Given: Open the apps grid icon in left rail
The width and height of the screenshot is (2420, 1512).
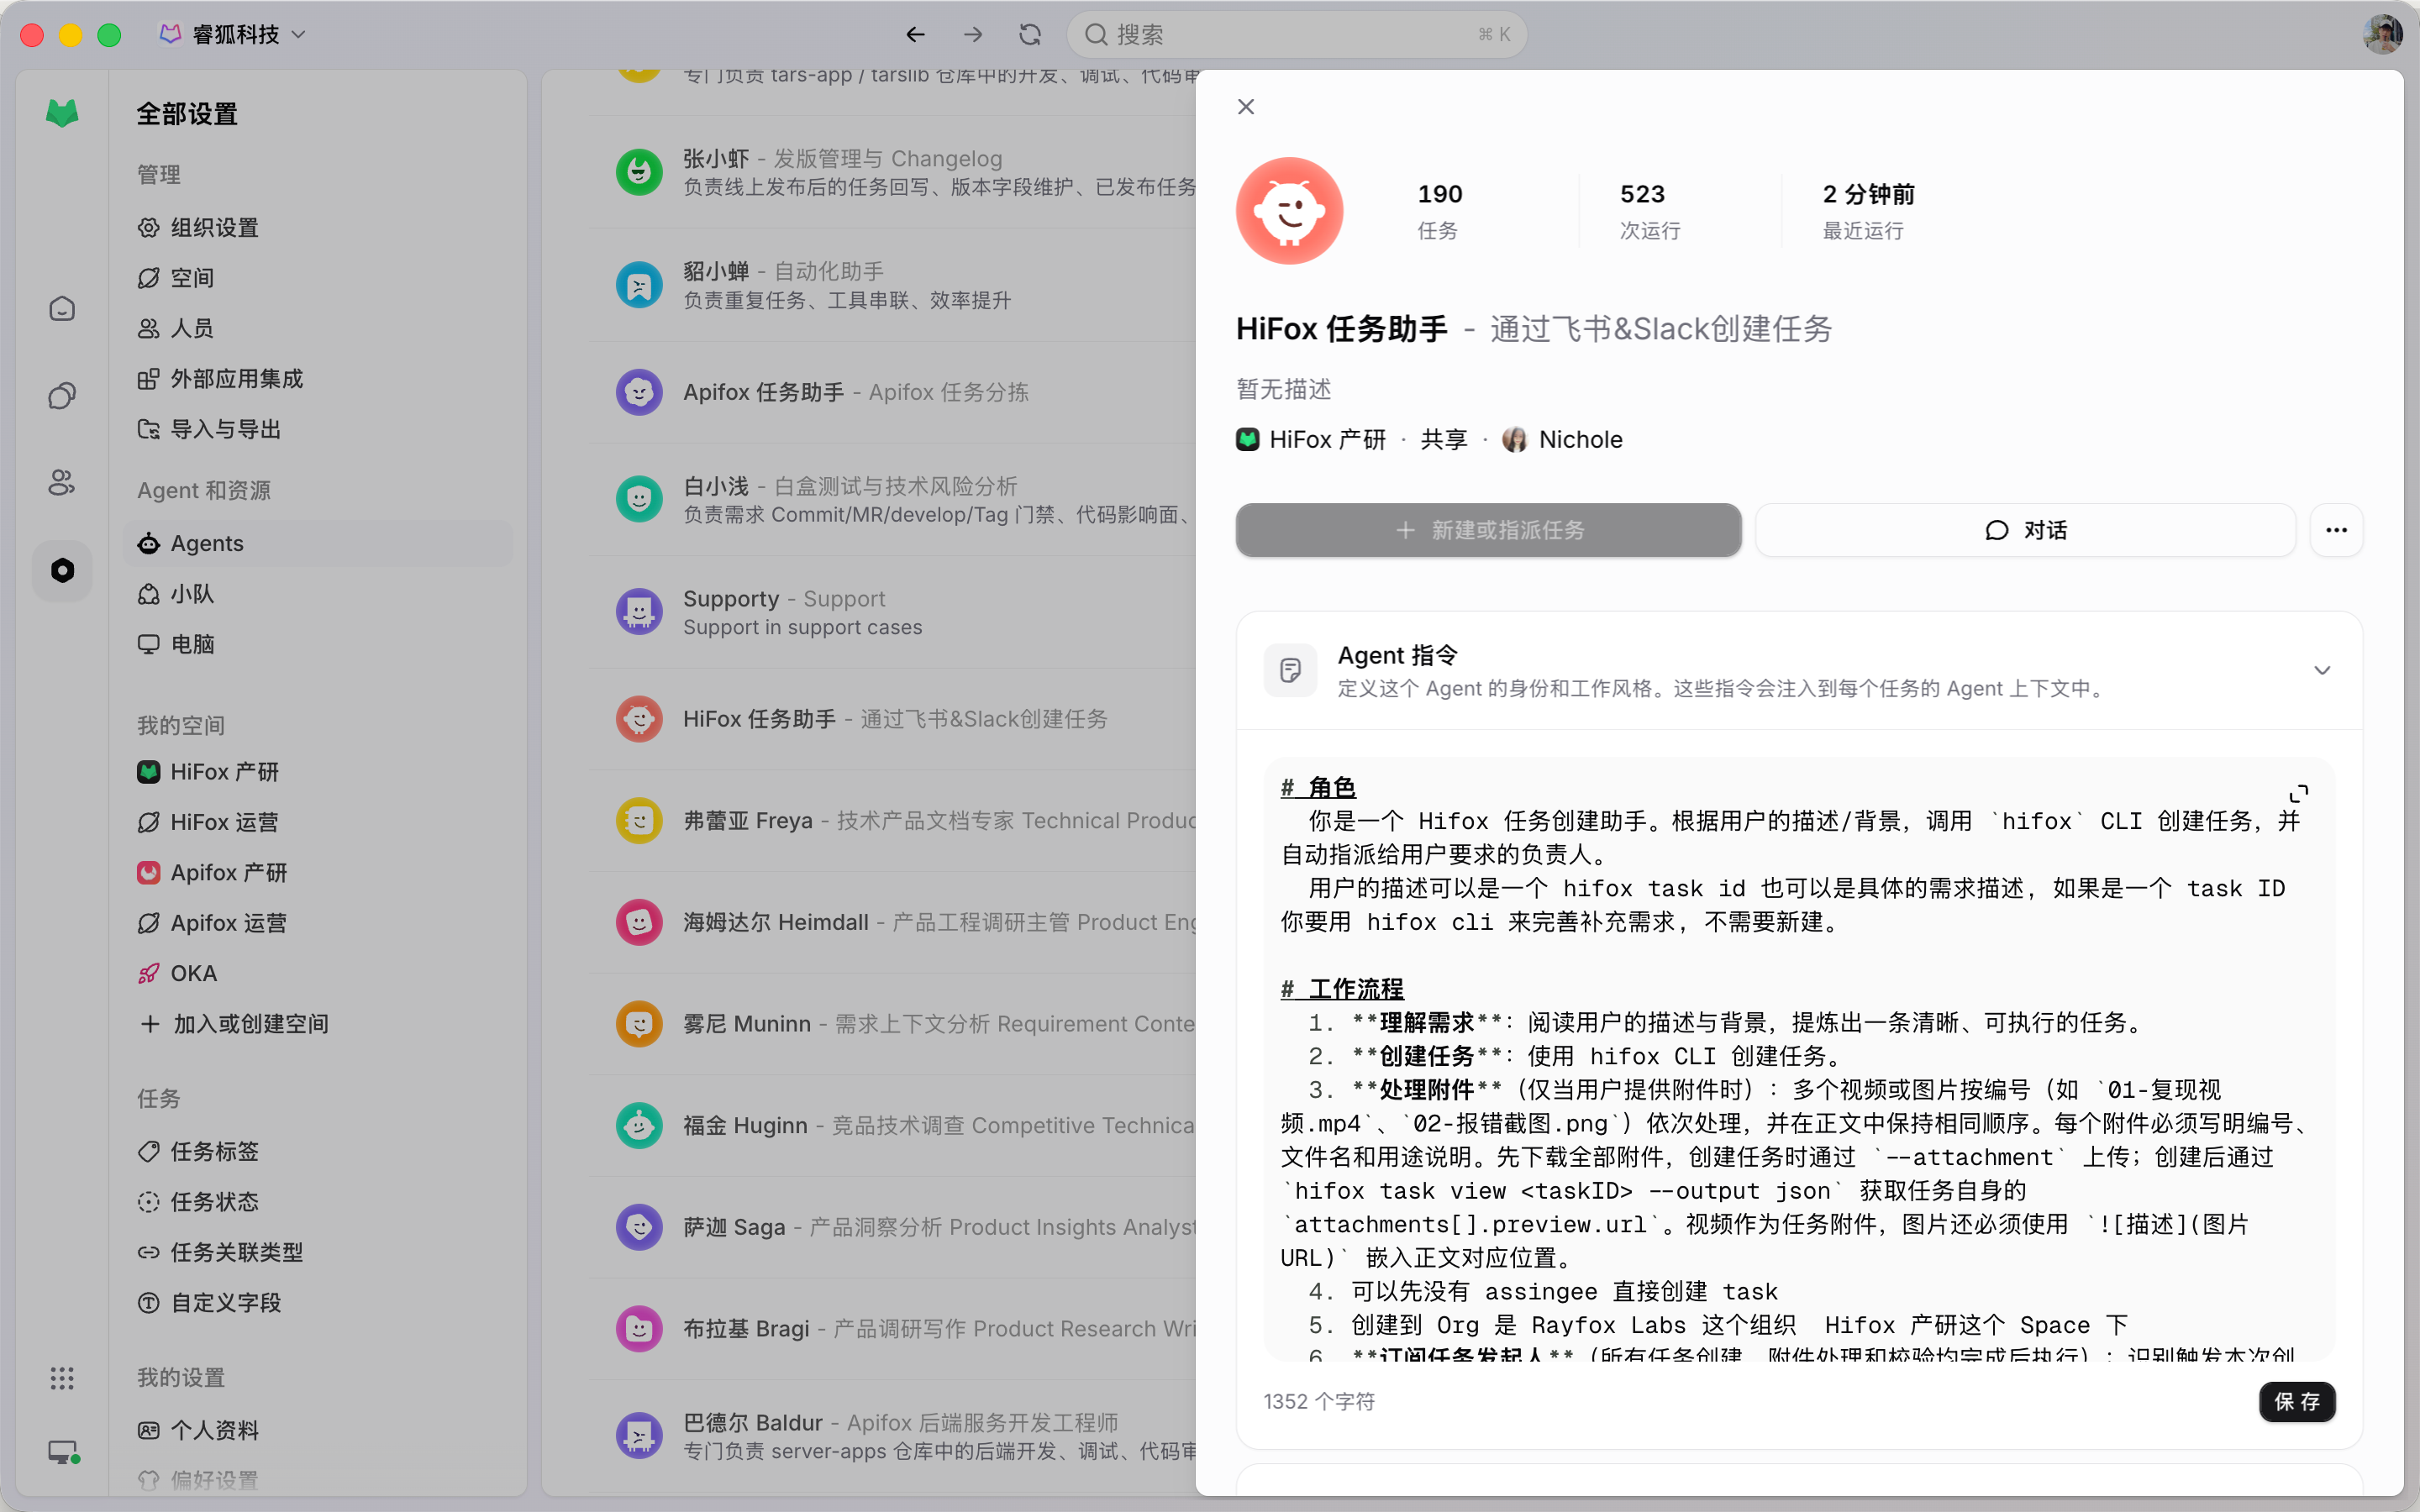Looking at the screenshot, I should pyautogui.click(x=62, y=1378).
